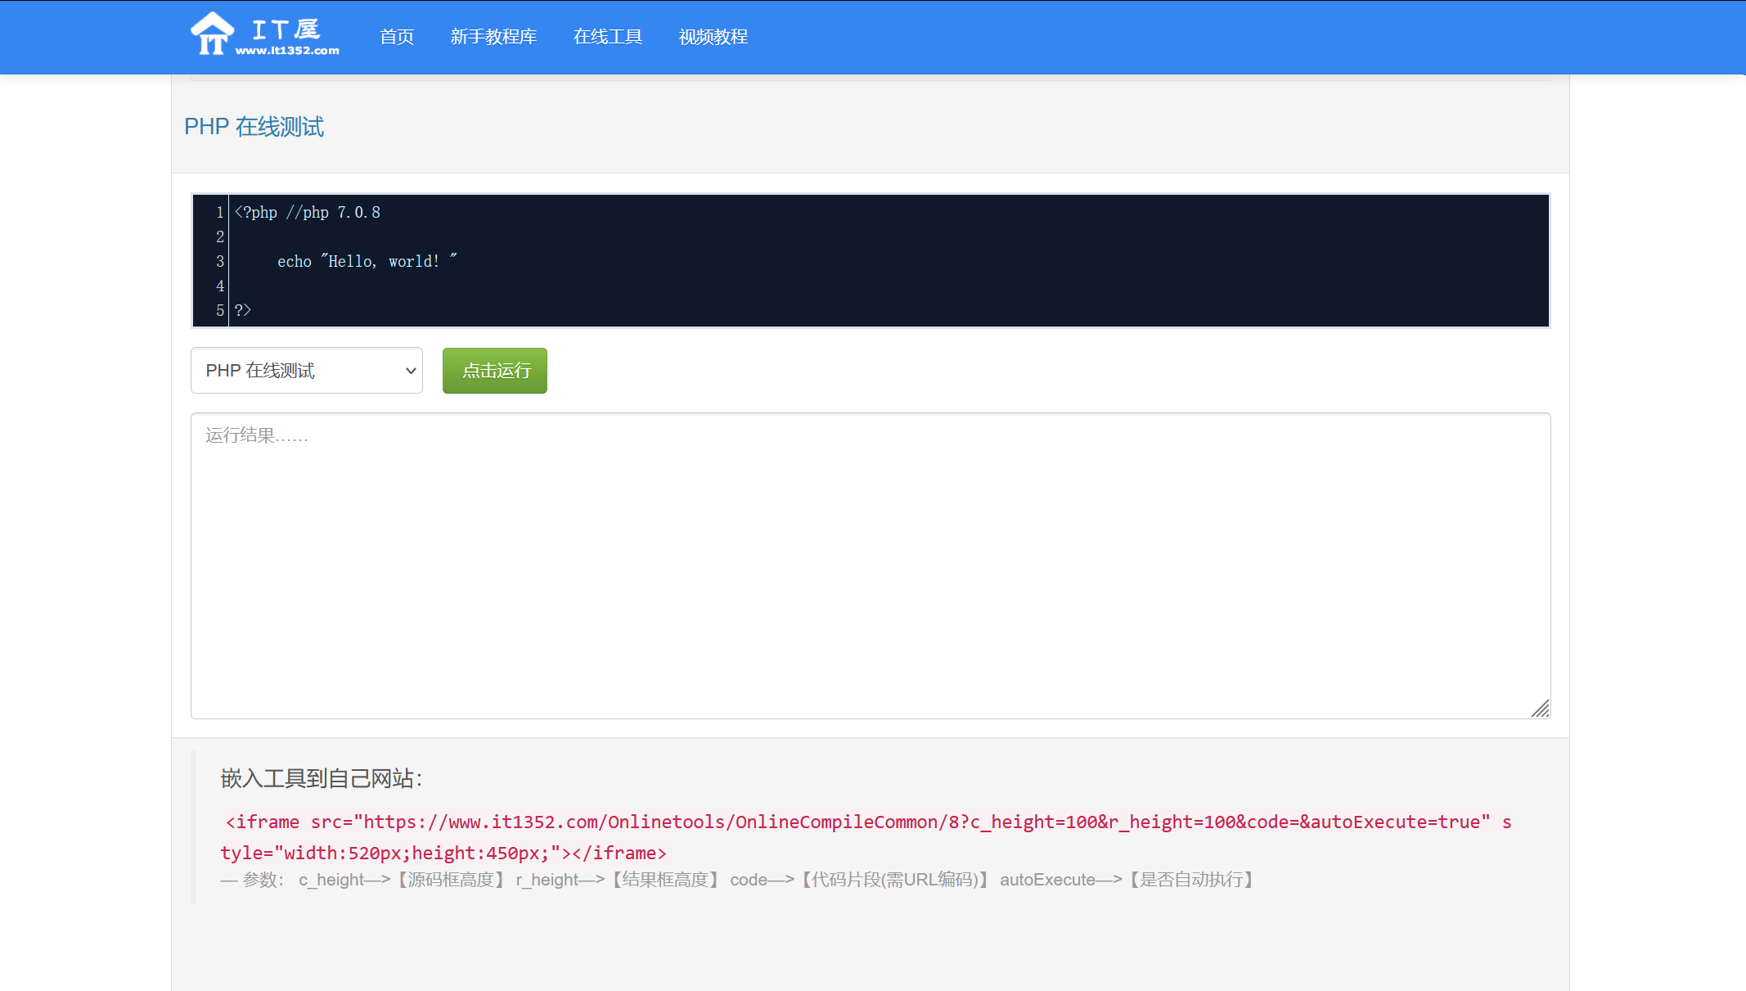Image resolution: width=1746 pixels, height=991 pixels.
Task: Click line number 2 in the editor gutter
Action: pos(219,237)
